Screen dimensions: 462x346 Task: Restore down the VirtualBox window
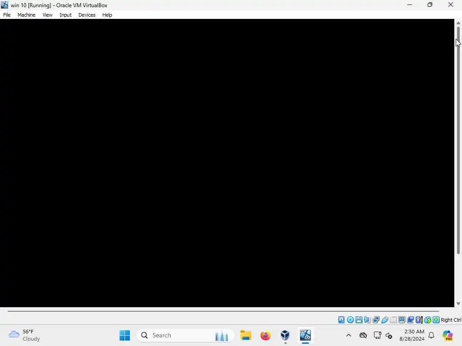tap(430, 5)
